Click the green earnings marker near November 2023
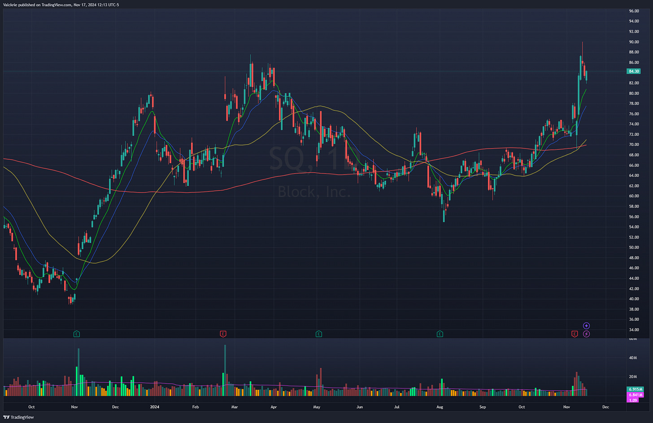Image resolution: width=653 pixels, height=423 pixels. click(77, 334)
